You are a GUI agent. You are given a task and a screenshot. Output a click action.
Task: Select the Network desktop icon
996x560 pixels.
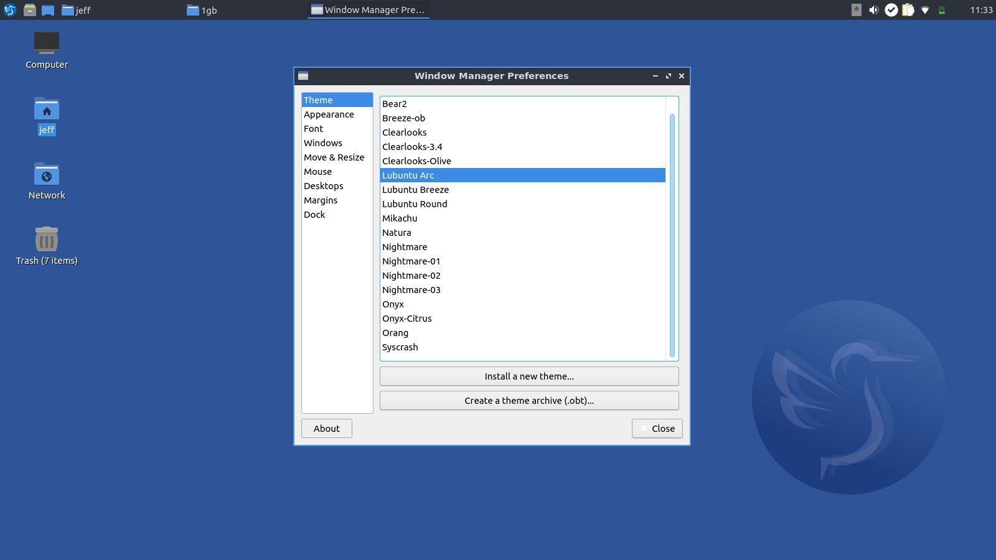[x=47, y=181]
